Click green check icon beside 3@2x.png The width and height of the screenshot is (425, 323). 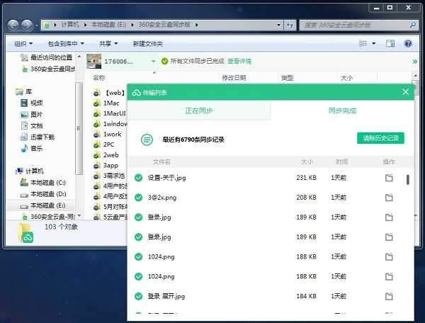pyautogui.click(x=139, y=198)
